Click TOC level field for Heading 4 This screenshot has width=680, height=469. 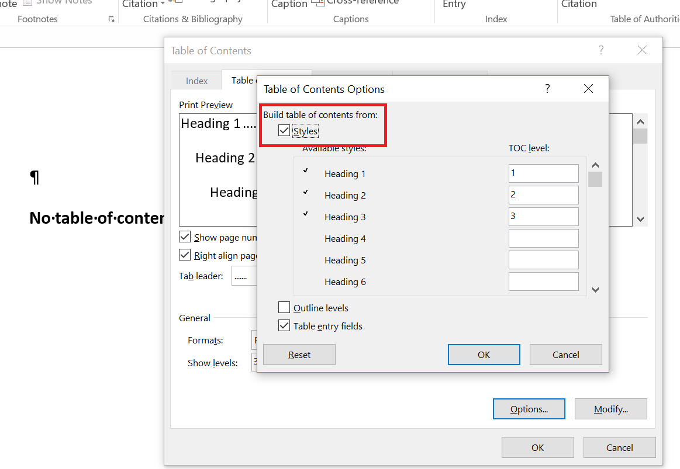pos(543,238)
